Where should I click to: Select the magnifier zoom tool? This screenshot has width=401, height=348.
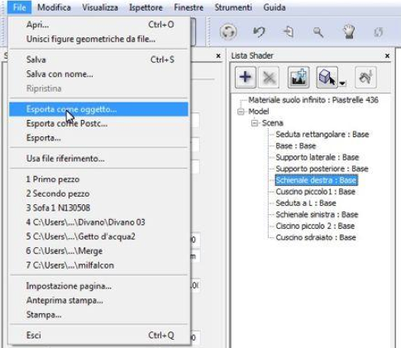point(318,32)
